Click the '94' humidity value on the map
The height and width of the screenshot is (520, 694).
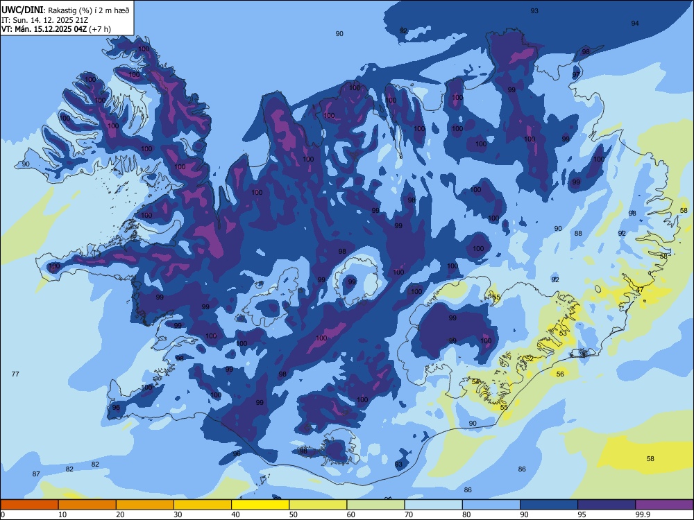[x=635, y=24]
